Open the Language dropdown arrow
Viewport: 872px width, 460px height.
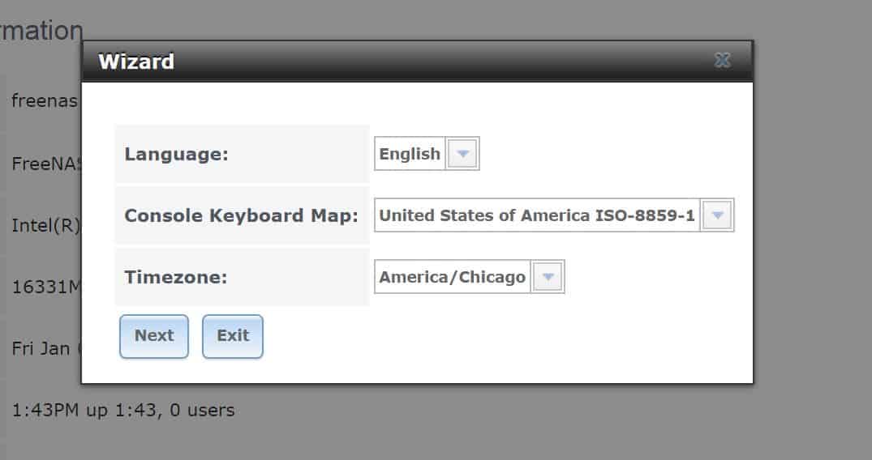tap(462, 154)
